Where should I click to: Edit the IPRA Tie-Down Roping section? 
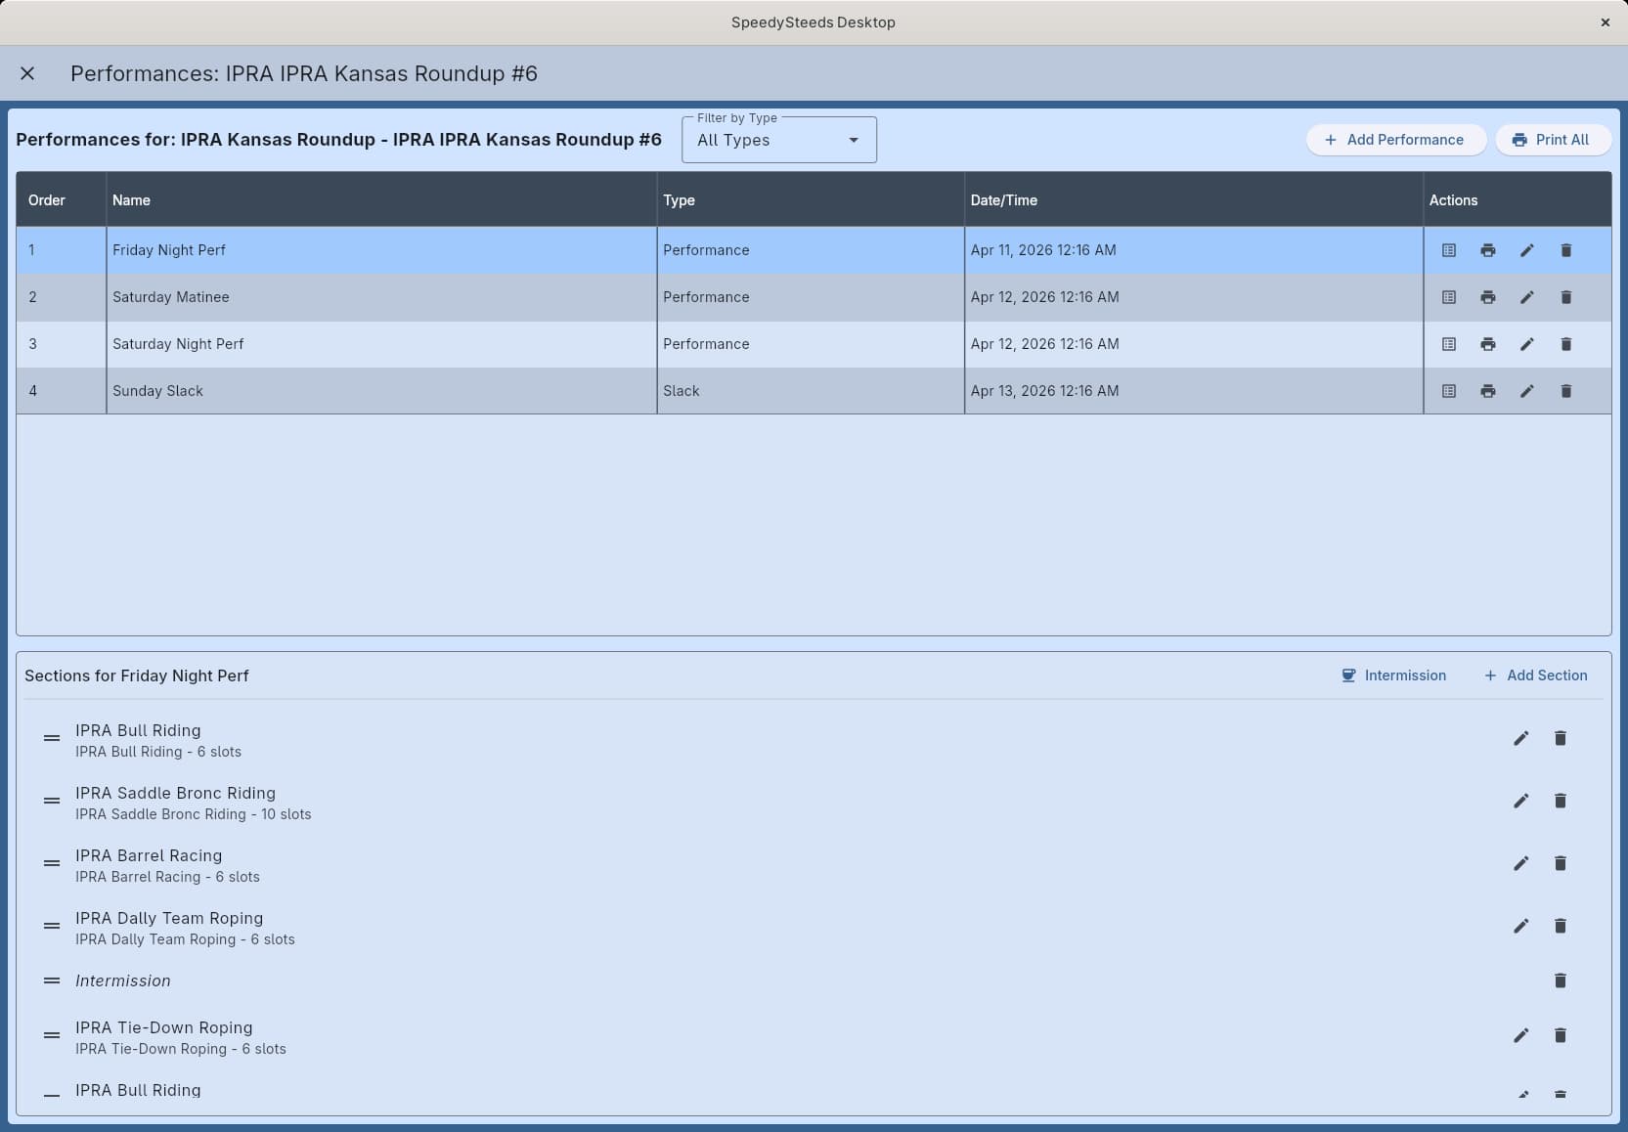pyautogui.click(x=1521, y=1035)
